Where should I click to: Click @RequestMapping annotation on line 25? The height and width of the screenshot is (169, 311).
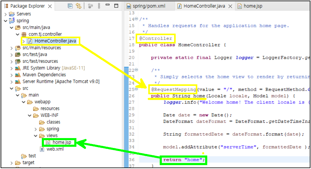point(174,89)
